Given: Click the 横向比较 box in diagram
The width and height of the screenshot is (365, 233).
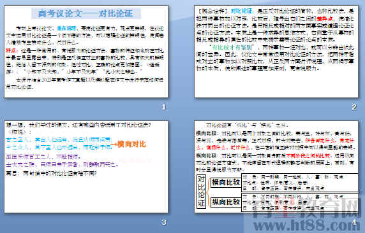Looking at the screenshot, I should coord(226,183).
